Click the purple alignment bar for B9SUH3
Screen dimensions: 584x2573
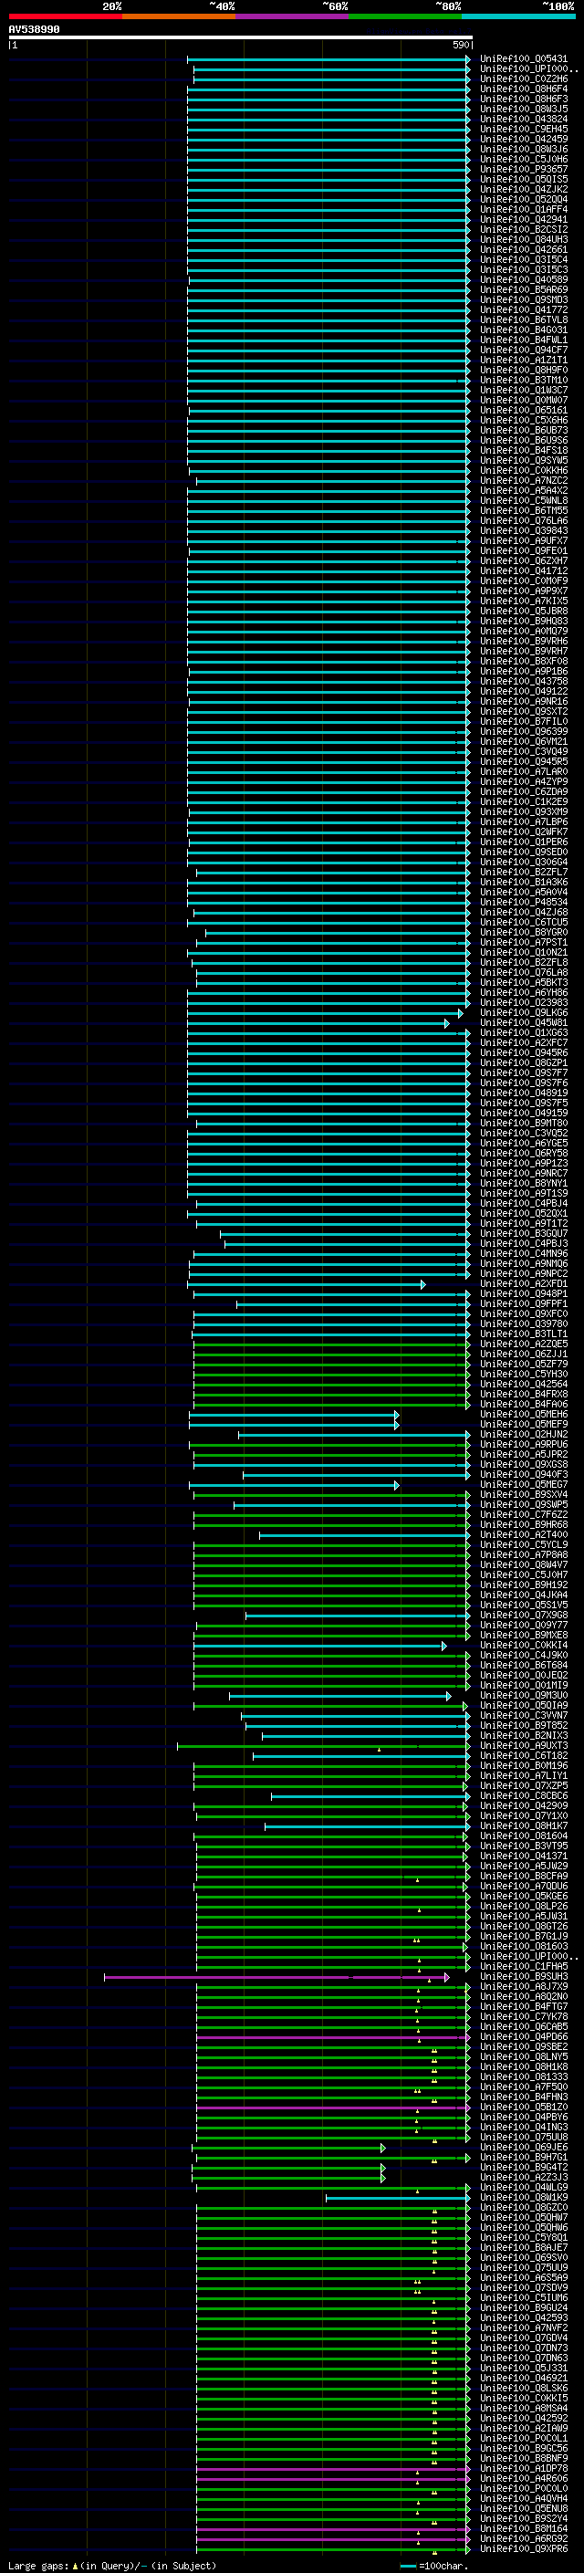tap(276, 1977)
